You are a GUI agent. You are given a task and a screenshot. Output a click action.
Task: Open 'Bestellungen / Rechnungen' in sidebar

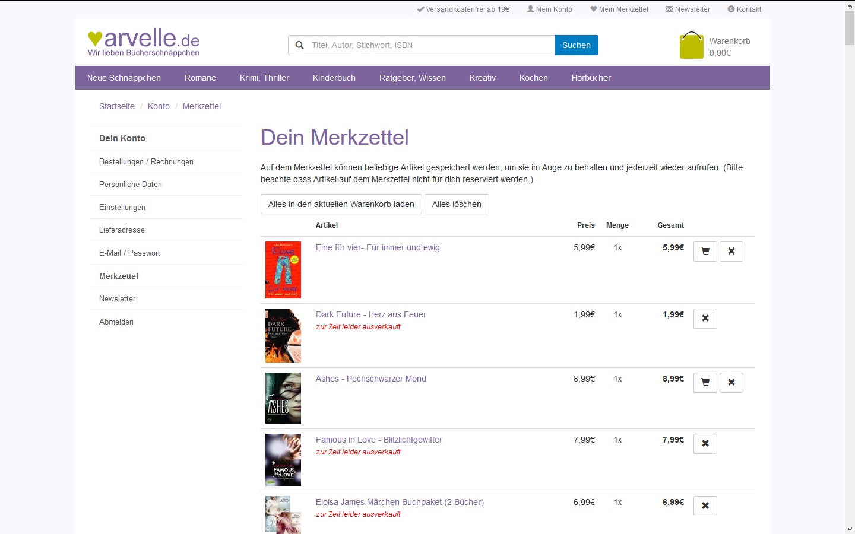[146, 161]
